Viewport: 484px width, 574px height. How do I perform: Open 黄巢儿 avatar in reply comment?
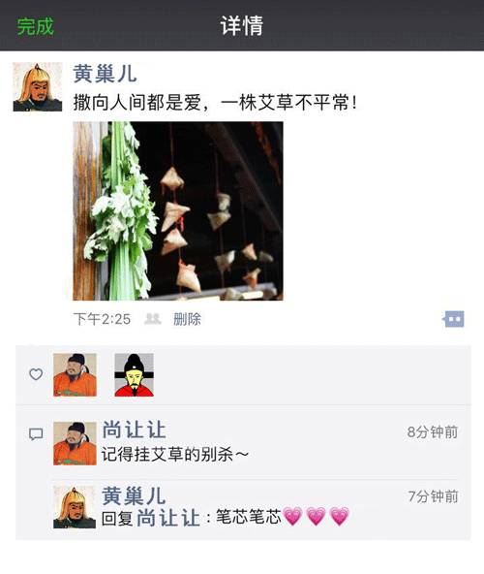point(75,507)
